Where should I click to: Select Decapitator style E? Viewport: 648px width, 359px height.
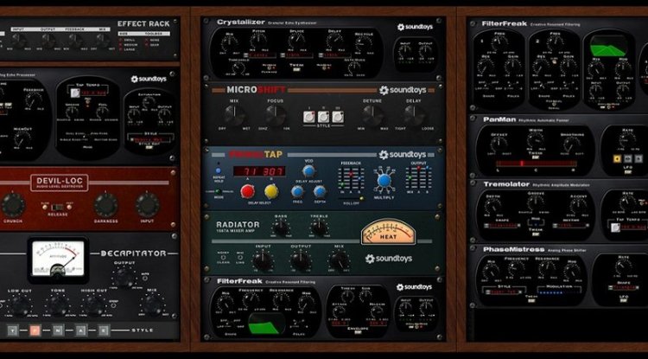pos(104,330)
